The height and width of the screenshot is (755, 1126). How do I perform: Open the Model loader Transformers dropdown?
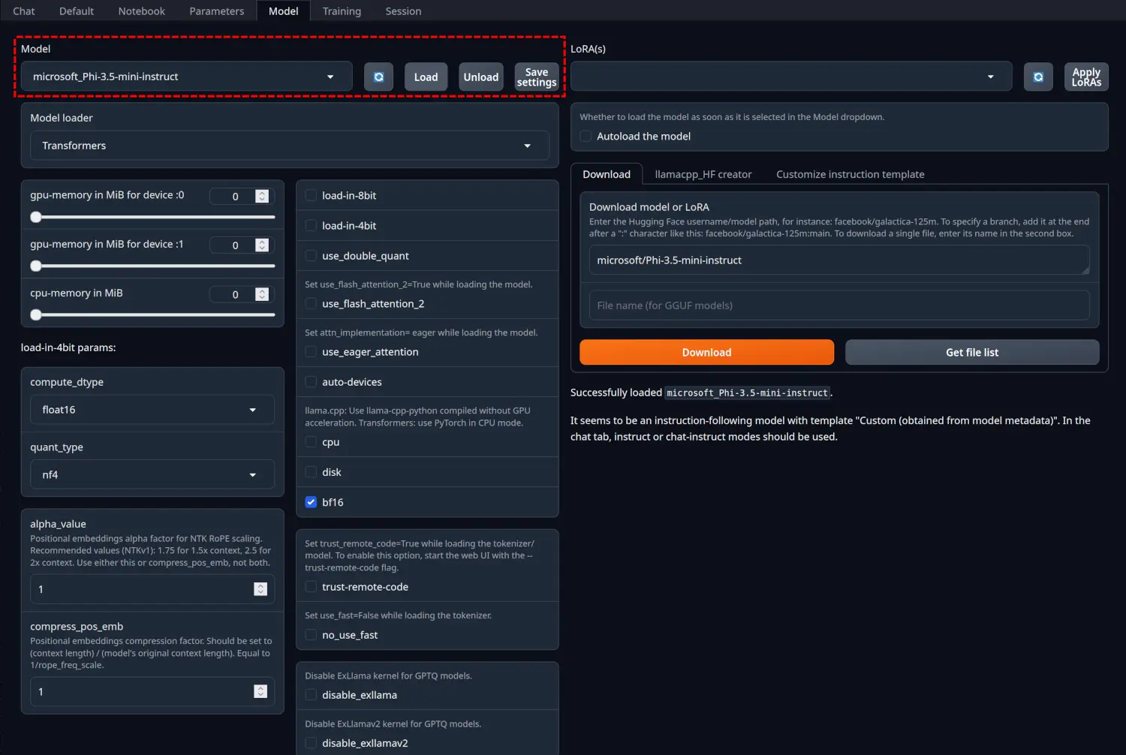click(x=289, y=146)
